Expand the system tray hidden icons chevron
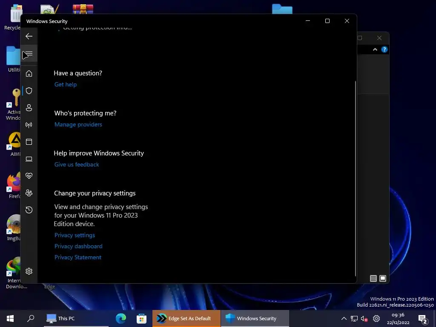The image size is (436, 327). [344, 318]
